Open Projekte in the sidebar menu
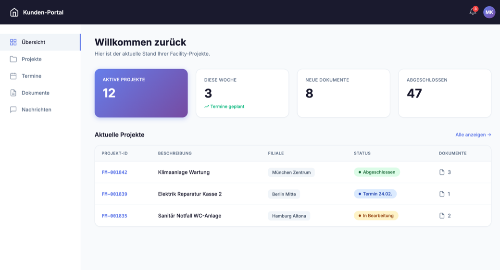Screen dimensions: 500x270 click(x=32, y=59)
